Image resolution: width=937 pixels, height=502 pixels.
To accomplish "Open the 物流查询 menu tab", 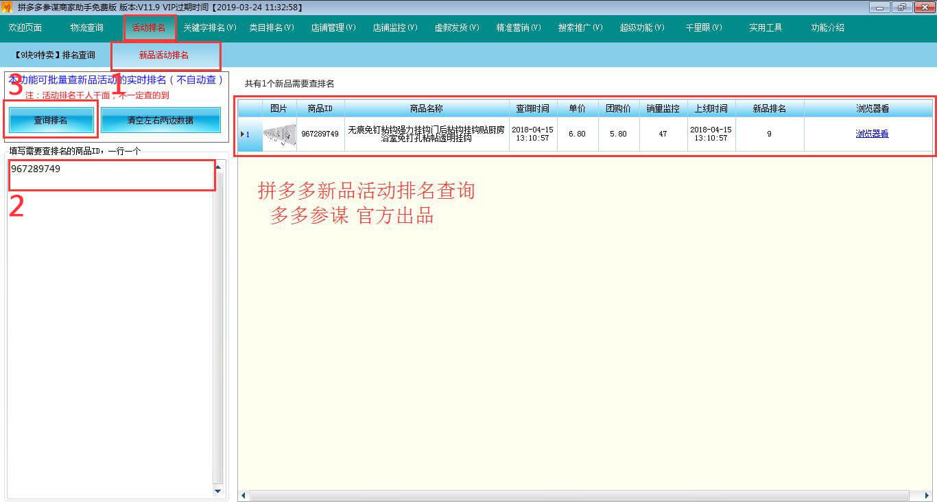I will (x=86, y=28).
